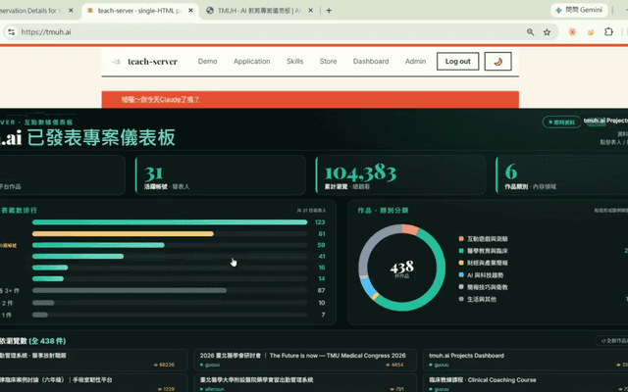Open a new browser tab
628x392 pixels.
tap(329, 11)
